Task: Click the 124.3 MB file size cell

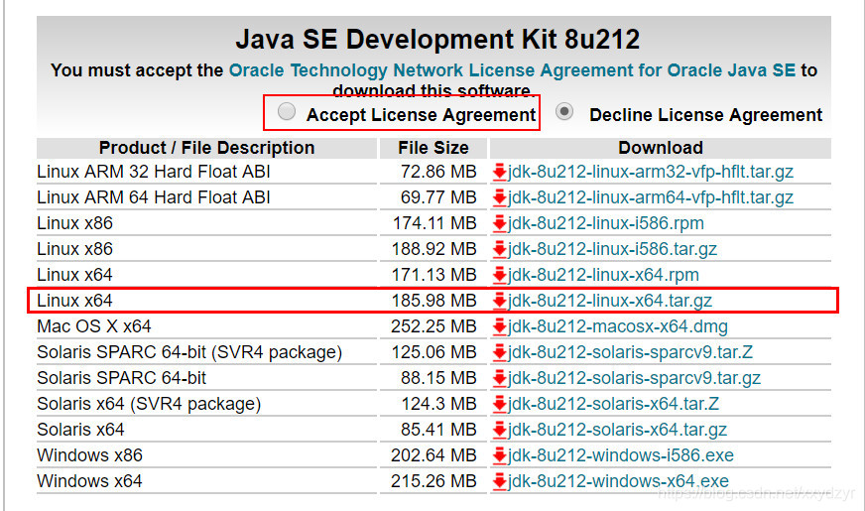Action: 438,404
